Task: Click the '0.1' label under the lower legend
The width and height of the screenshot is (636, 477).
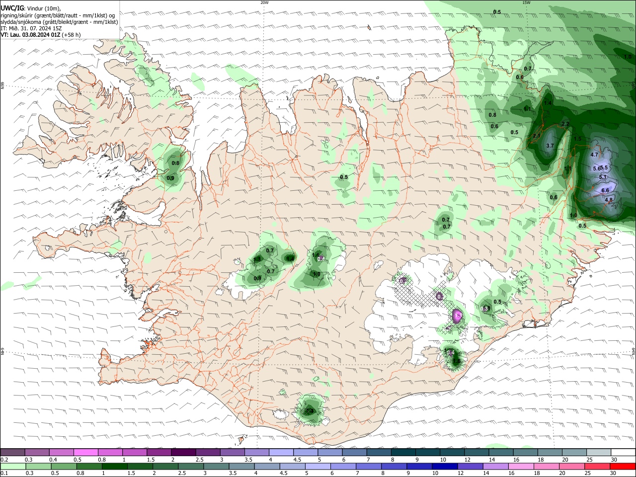Action: pos(4,474)
